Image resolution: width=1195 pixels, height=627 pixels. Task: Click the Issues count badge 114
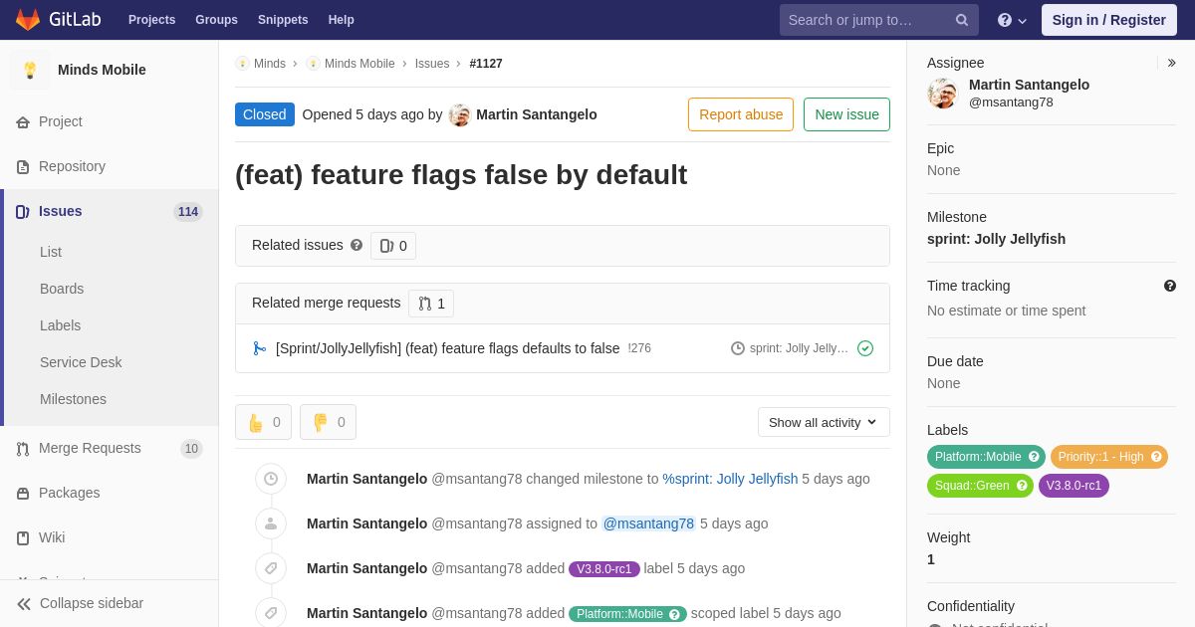click(188, 212)
